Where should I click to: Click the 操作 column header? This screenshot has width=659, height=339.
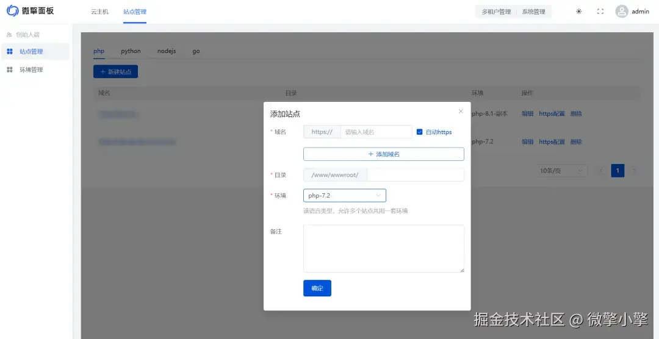click(x=527, y=93)
